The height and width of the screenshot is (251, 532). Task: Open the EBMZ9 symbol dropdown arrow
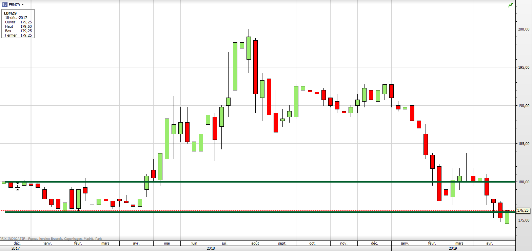point(23,4)
